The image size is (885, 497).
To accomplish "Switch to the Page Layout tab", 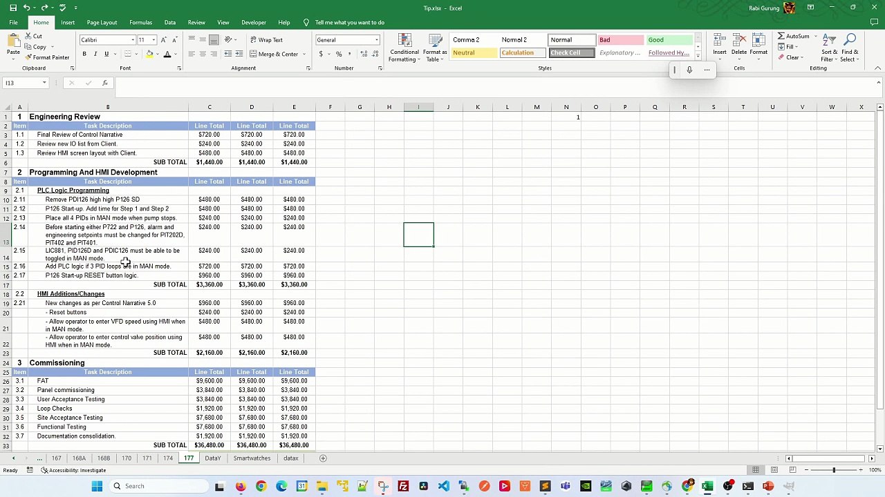I will (x=102, y=22).
